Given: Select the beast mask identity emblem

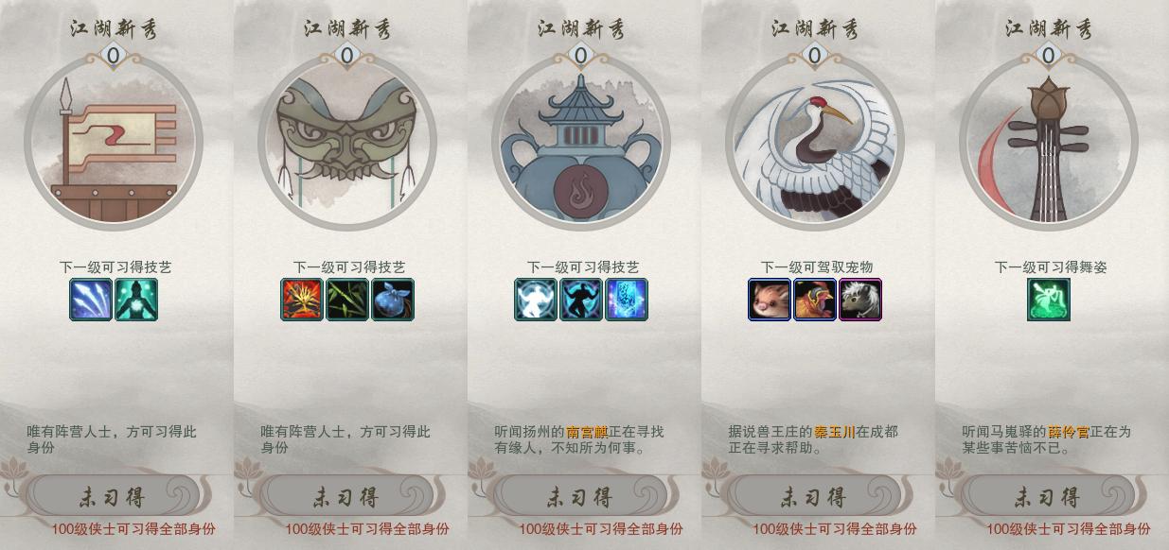Looking at the screenshot, I should pyautogui.click(x=347, y=142).
